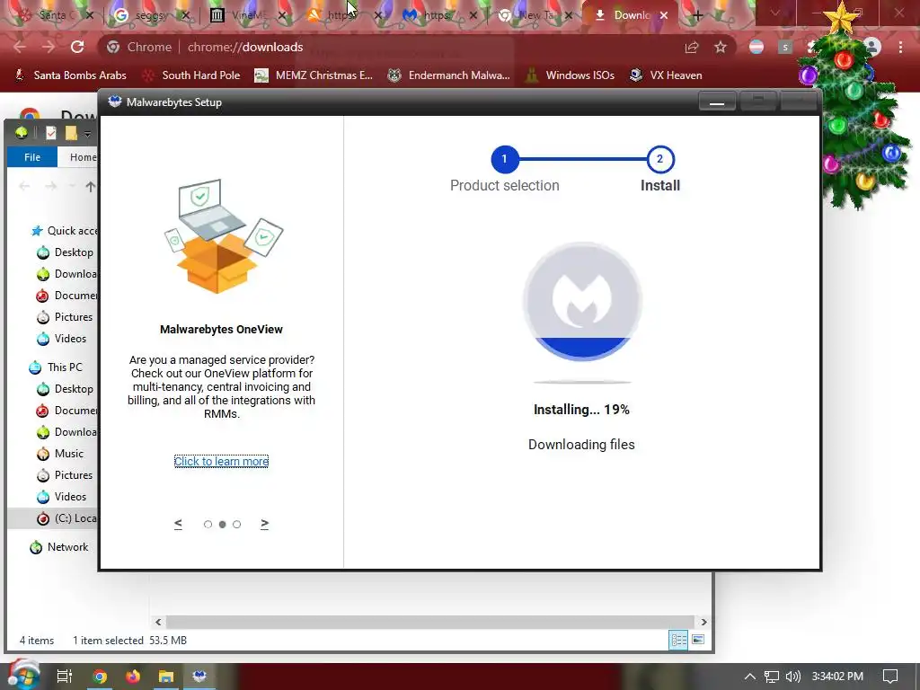Select the second promo slide dot
Screen dimensions: 920x690
tap(223, 524)
